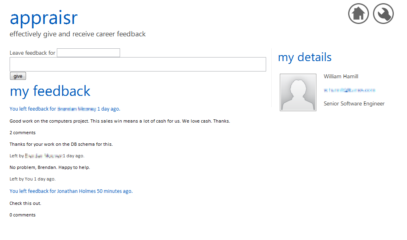Open the home page icon

click(358, 14)
